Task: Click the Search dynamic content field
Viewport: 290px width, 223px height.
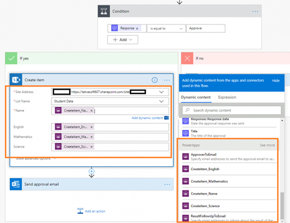Action: (232, 110)
